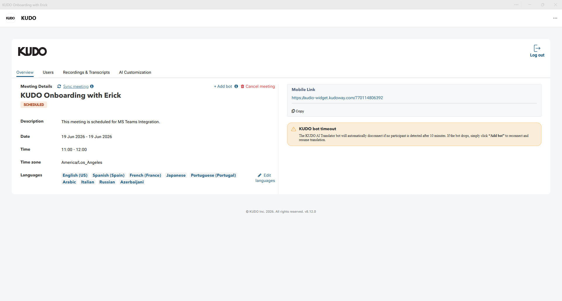Click the Mobile Link heading
The height and width of the screenshot is (301, 562).
point(304,90)
